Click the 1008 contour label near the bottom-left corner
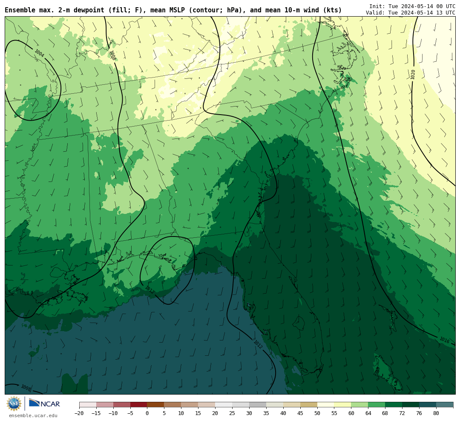This screenshot has height=421, width=460. [26, 388]
